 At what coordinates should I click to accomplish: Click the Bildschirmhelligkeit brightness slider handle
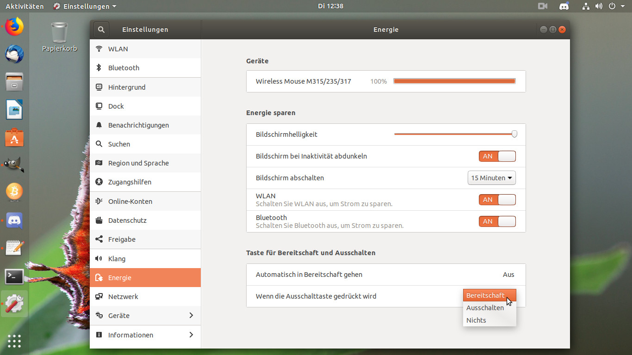[x=514, y=134]
